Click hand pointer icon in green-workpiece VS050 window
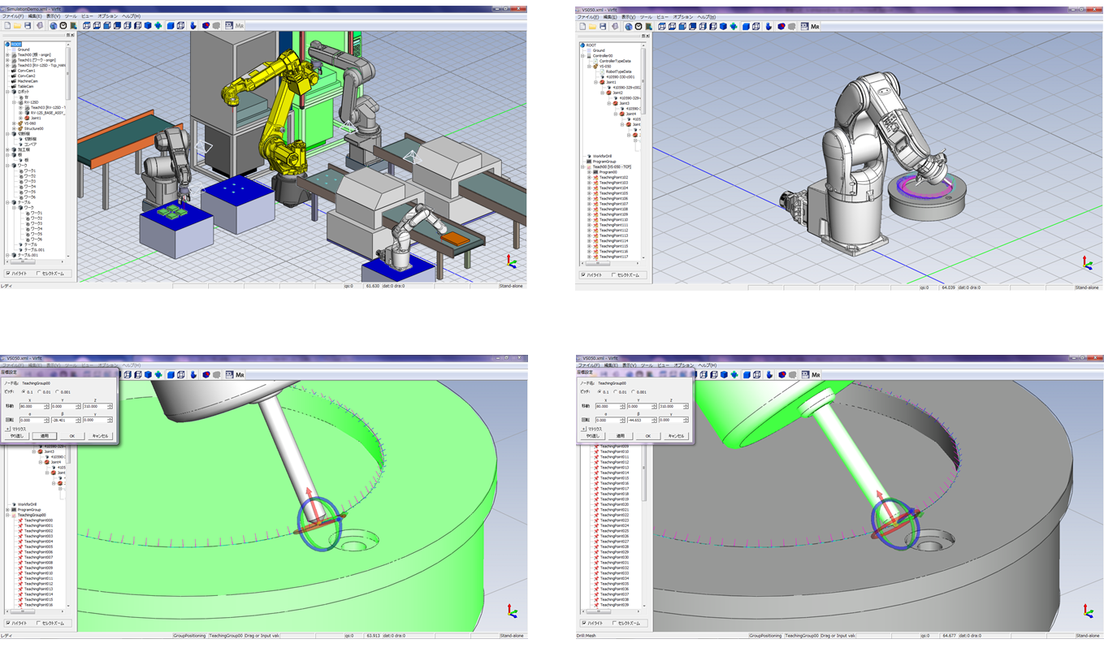 point(193,375)
